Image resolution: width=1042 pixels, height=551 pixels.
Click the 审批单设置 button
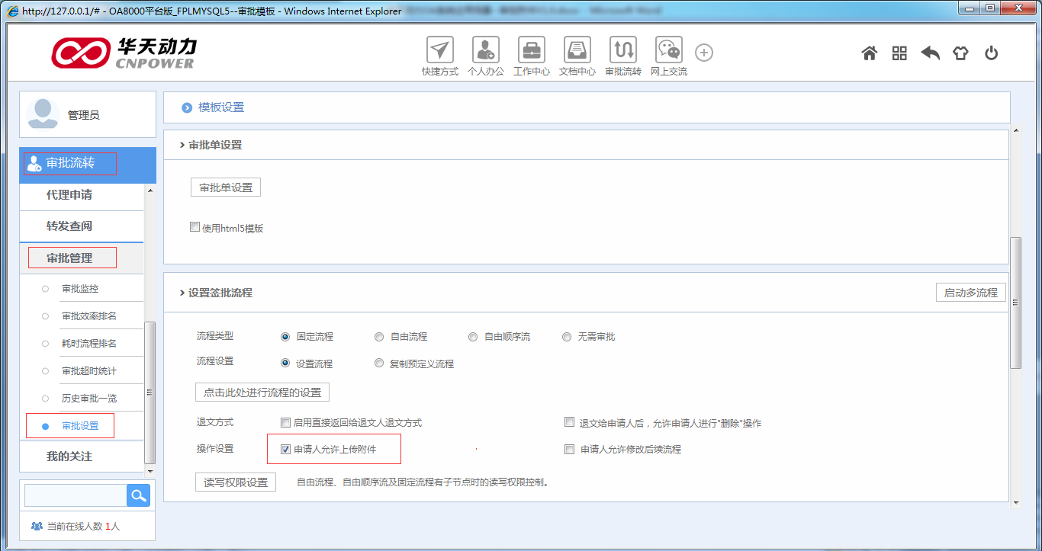226,187
